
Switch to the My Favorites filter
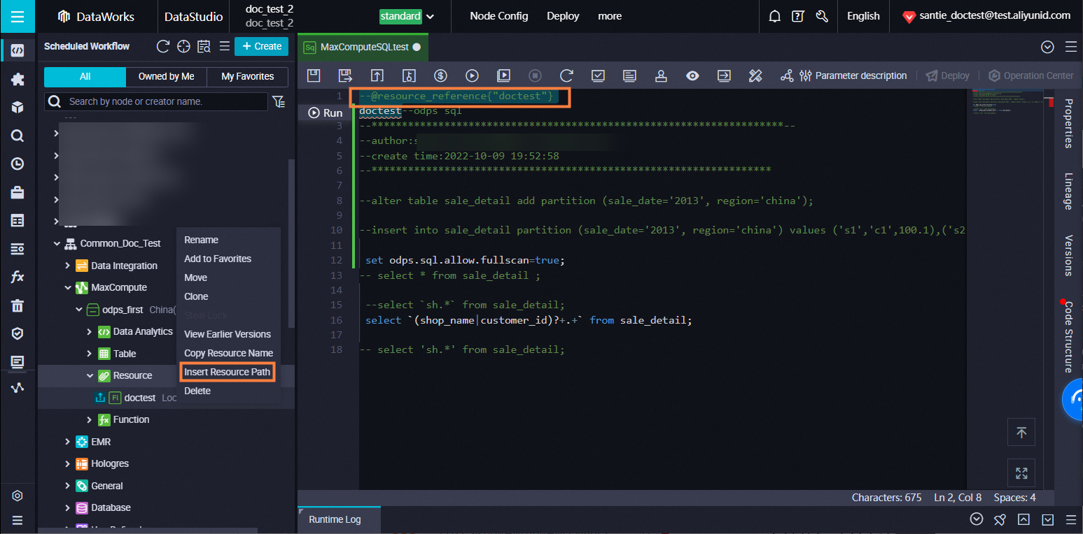pos(247,76)
